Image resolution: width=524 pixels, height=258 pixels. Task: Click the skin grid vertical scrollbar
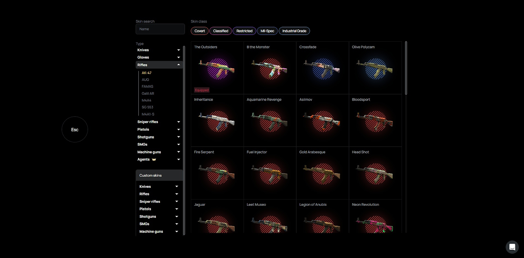point(406,68)
